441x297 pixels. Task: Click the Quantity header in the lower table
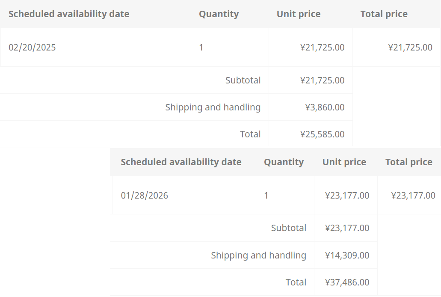284,162
